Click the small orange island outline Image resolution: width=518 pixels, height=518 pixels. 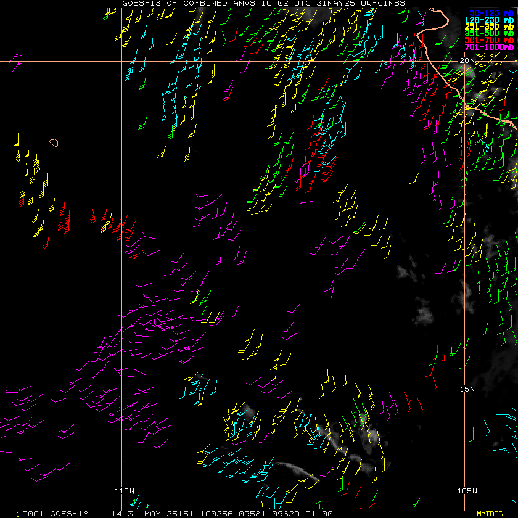tap(54, 142)
